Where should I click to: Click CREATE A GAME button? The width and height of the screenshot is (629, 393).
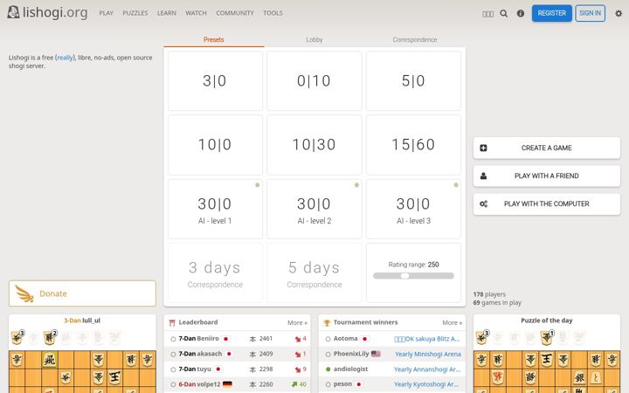coord(546,148)
